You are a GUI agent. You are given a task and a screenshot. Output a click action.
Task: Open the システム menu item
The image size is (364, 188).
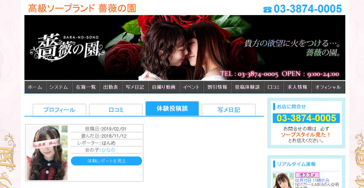[x=59, y=87]
